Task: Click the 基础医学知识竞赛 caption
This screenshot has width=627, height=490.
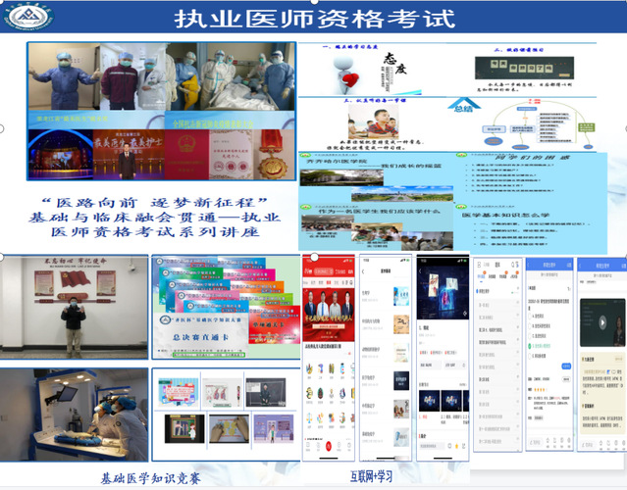Action: [x=147, y=478]
